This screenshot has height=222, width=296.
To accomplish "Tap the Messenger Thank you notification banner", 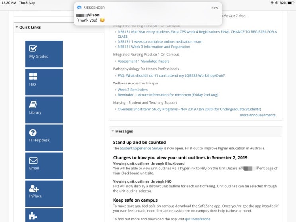I will 148,14.
